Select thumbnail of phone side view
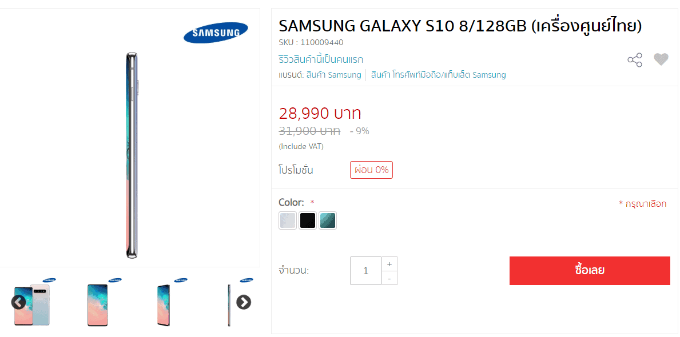The width and height of the screenshot is (680, 337). coord(230,303)
